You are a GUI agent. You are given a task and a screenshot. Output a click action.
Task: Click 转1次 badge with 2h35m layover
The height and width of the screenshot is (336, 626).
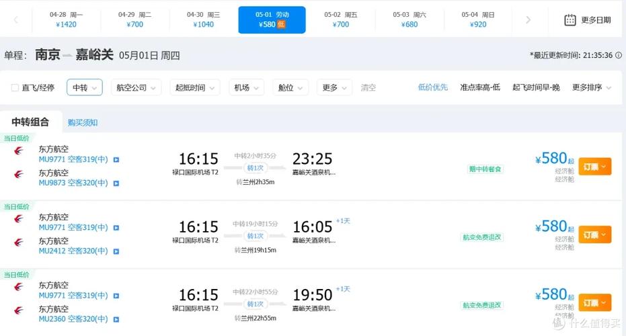255,168
